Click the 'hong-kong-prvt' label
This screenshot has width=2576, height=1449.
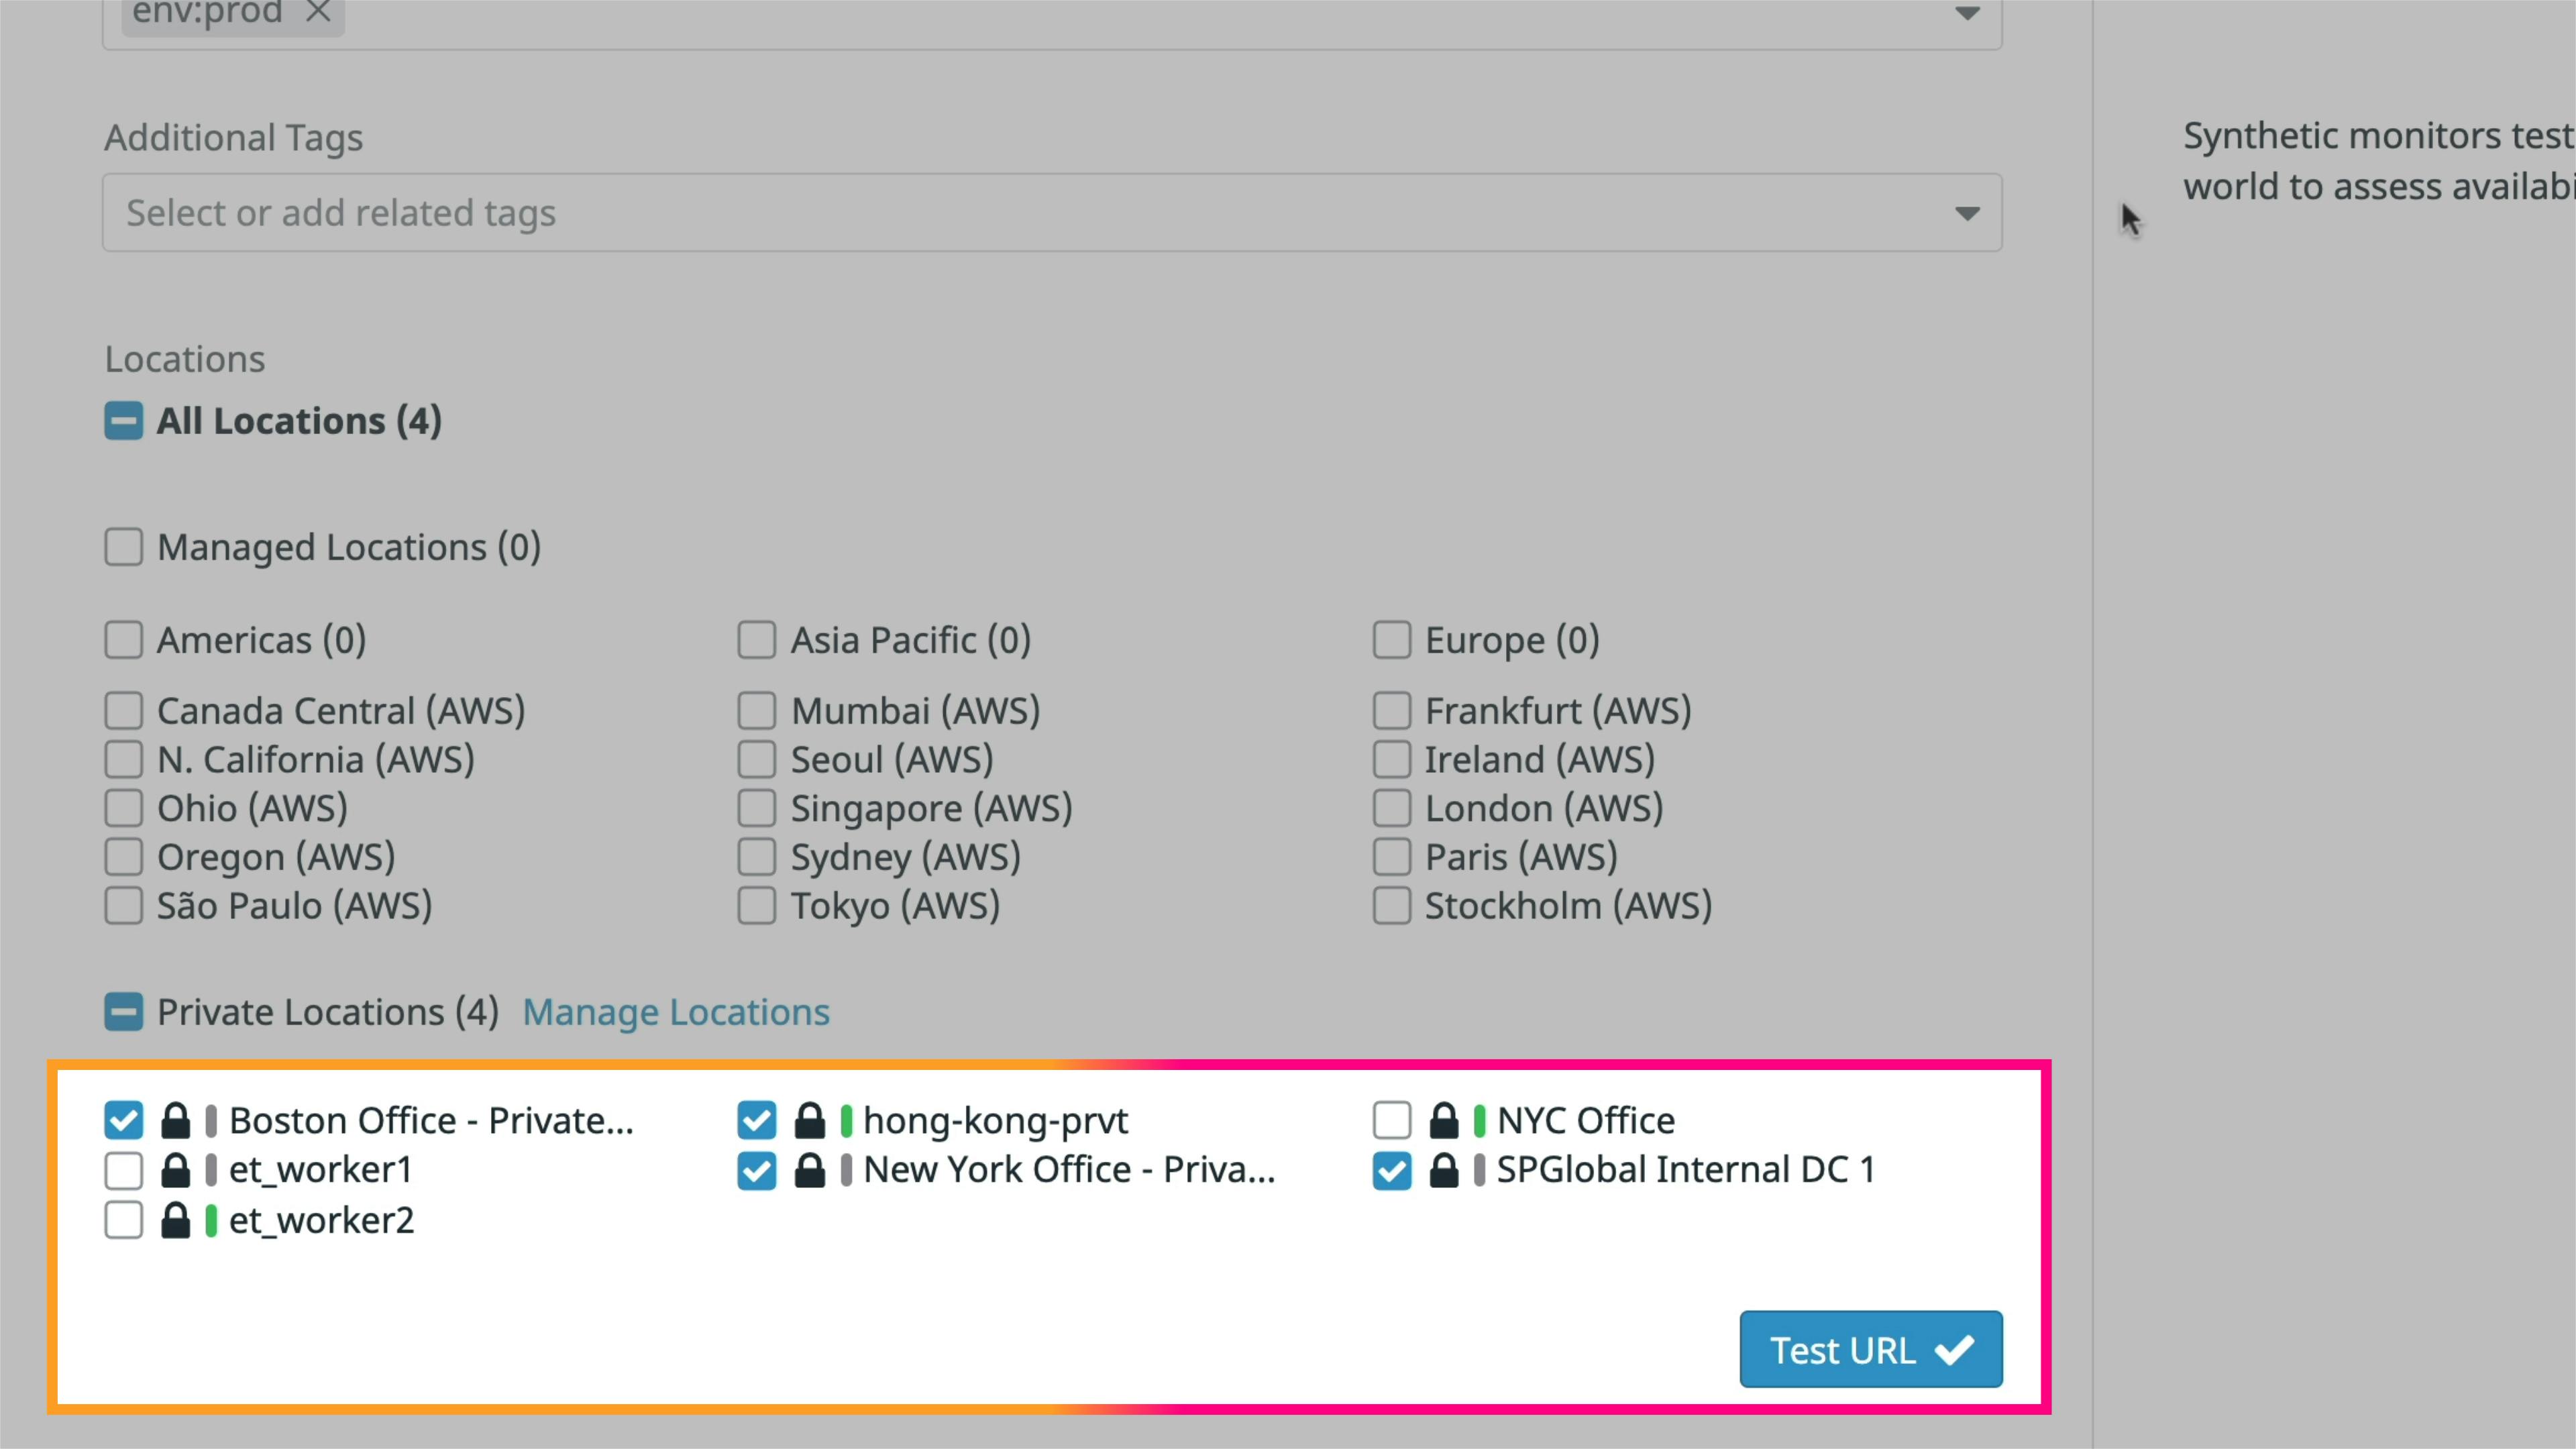tap(996, 1122)
